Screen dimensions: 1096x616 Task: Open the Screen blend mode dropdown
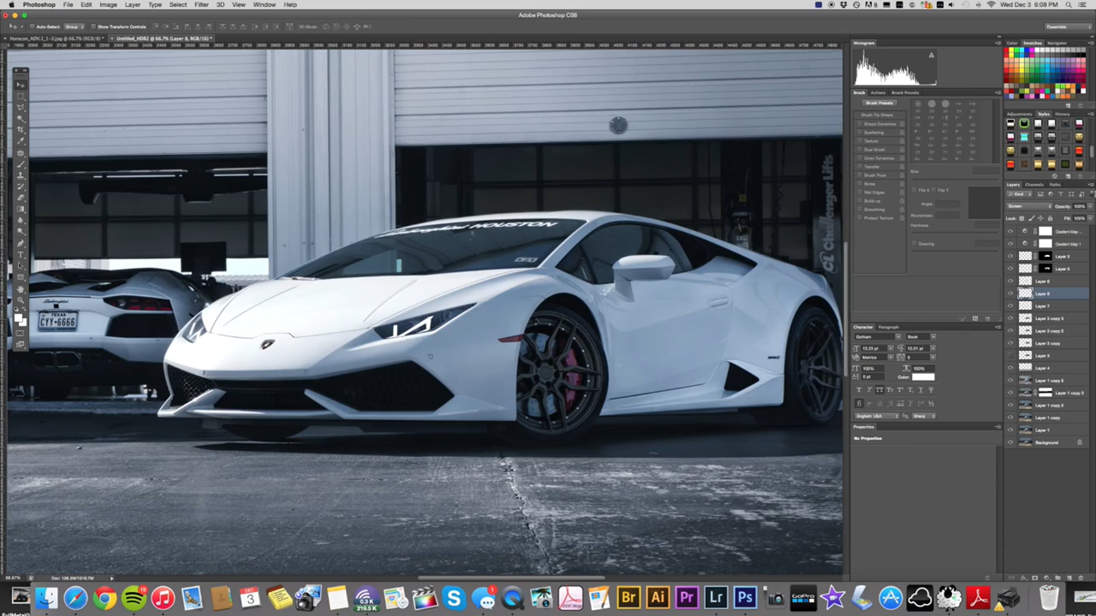1029,206
